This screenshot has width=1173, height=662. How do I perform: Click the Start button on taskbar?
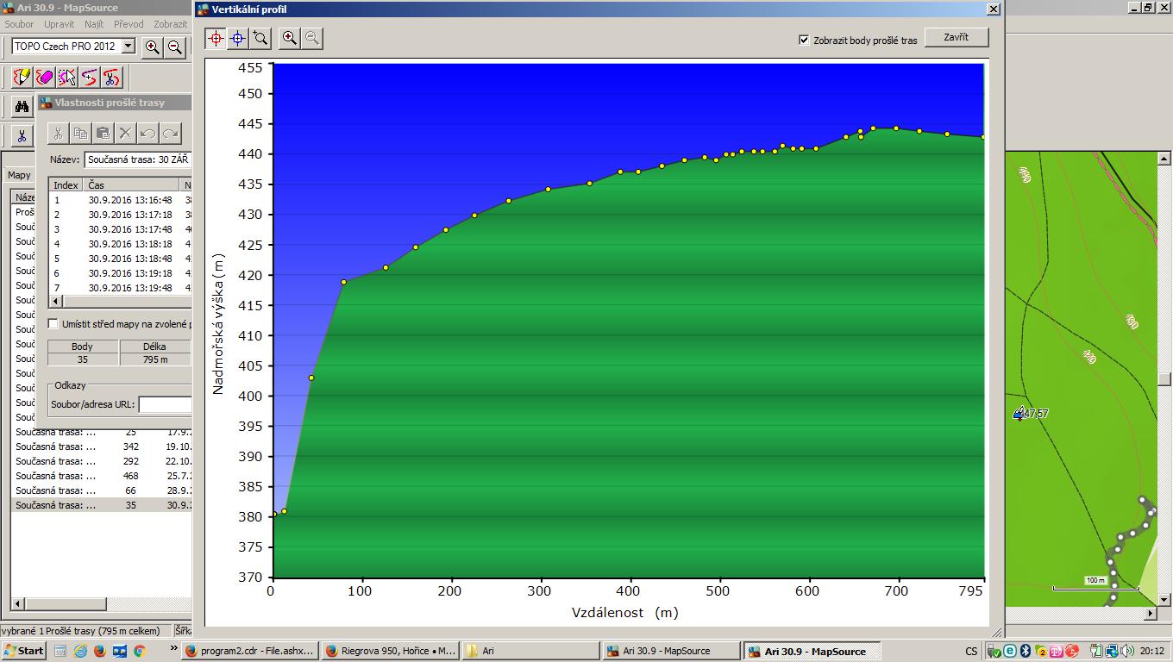pos(24,651)
